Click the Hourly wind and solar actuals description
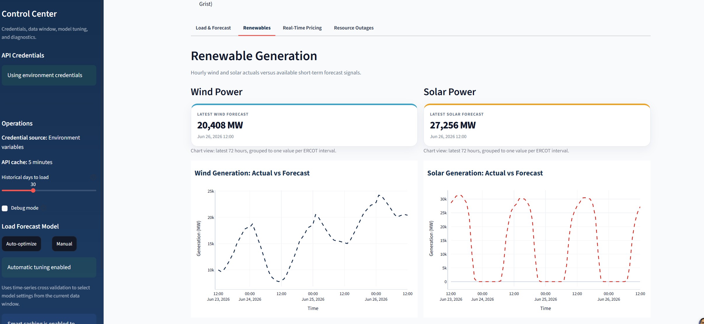This screenshot has width=704, height=324. pyautogui.click(x=276, y=73)
